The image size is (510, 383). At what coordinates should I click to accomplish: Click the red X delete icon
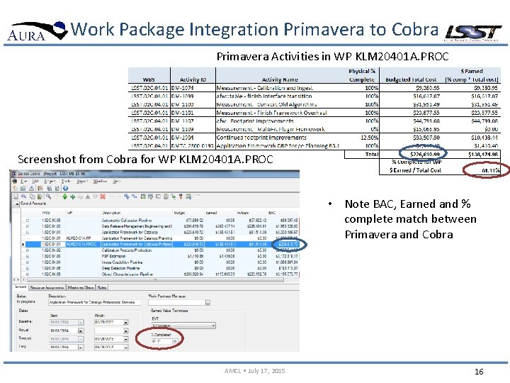103,196
